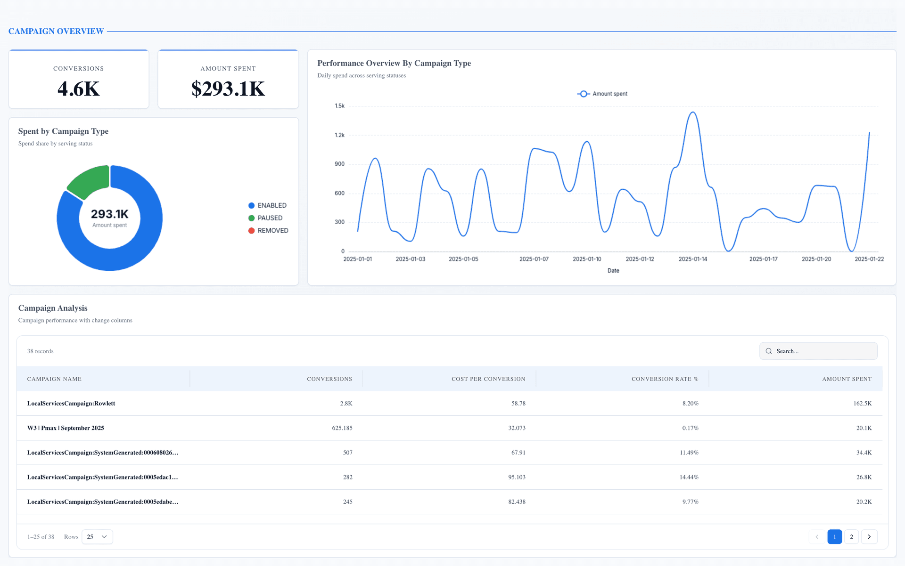
Task: Select the LocalServicesCampaign:Rowlett row
Action: coord(449,404)
